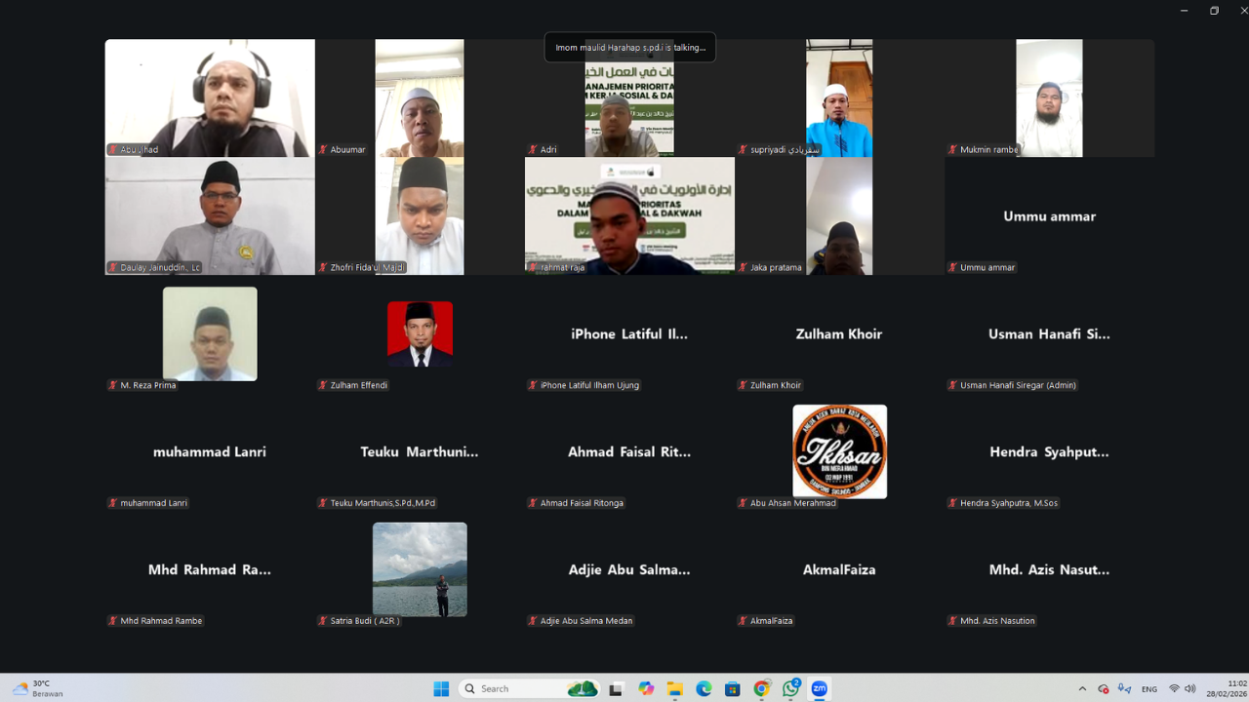Open File Explorer from the taskbar
This screenshot has height=702, width=1249.
(674, 688)
